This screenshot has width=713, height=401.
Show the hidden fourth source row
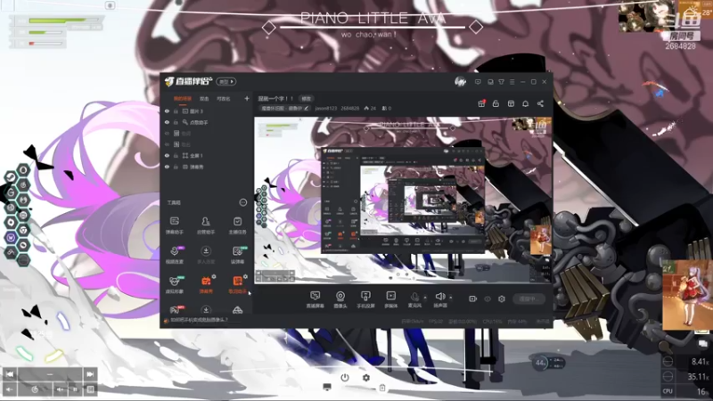(x=167, y=144)
